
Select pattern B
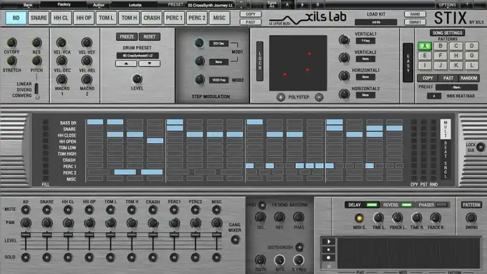click(440, 46)
